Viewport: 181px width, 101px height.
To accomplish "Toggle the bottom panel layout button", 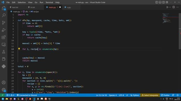I will point(160,2).
